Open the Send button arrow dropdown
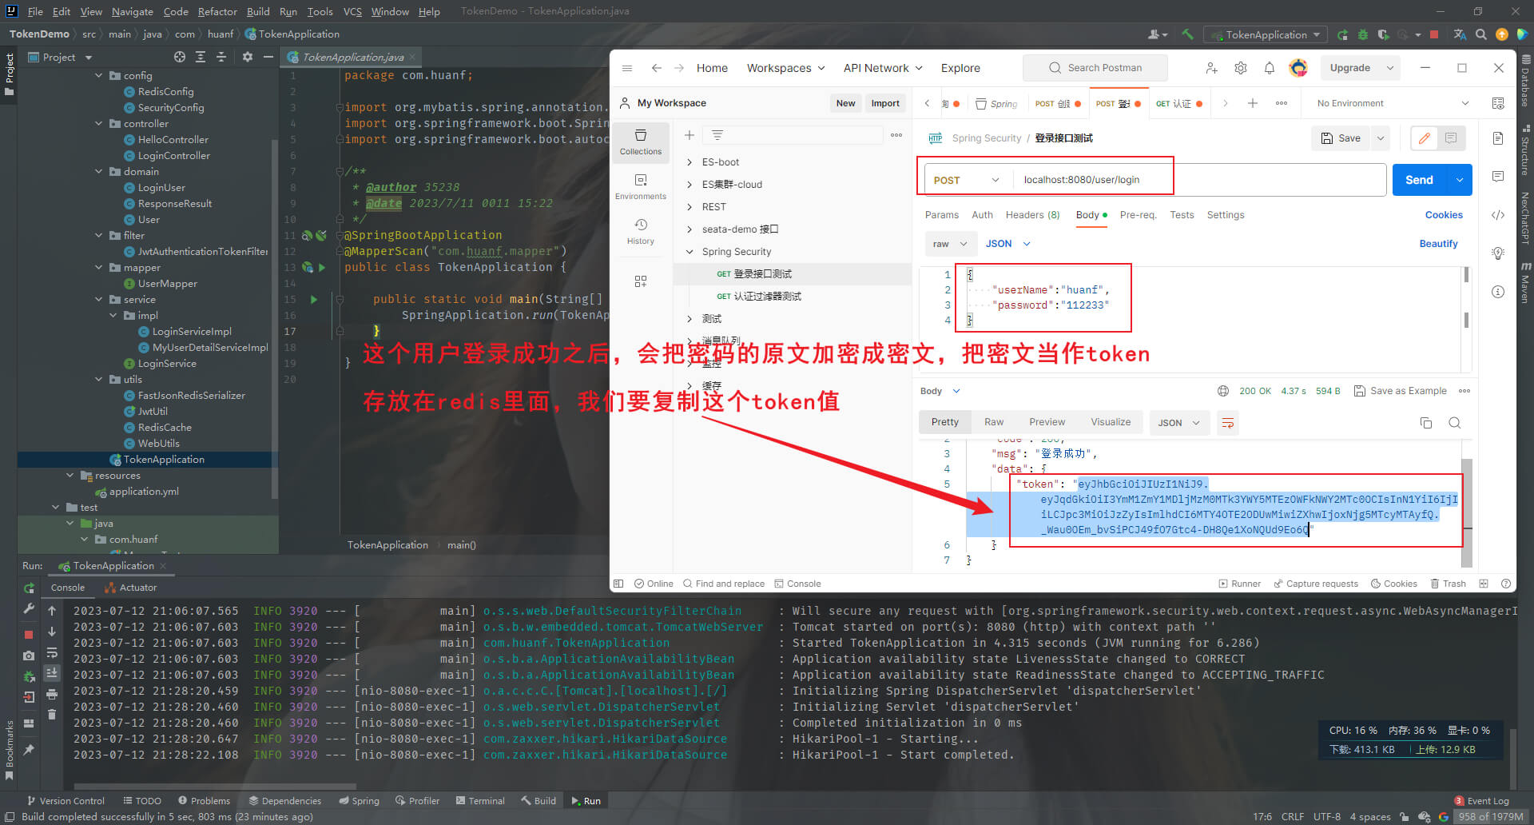 (x=1459, y=180)
